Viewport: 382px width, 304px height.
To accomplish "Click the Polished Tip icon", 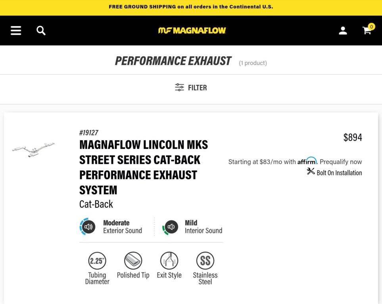I will click(x=133, y=261).
